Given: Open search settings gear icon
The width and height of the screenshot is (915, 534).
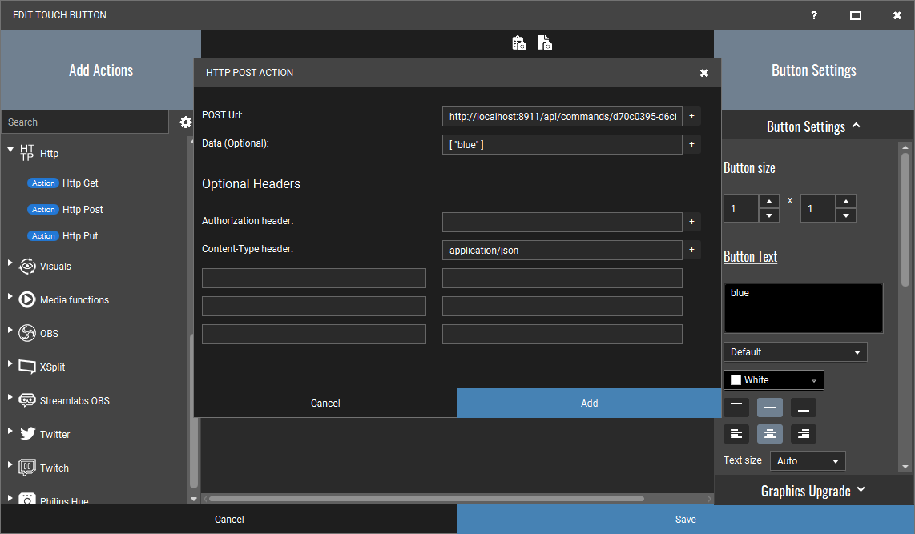Looking at the screenshot, I should pyautogui.click(x=185, y=122).
